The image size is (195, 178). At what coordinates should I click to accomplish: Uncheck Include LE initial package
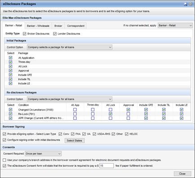pyautogui.click(x=10, y=83)
